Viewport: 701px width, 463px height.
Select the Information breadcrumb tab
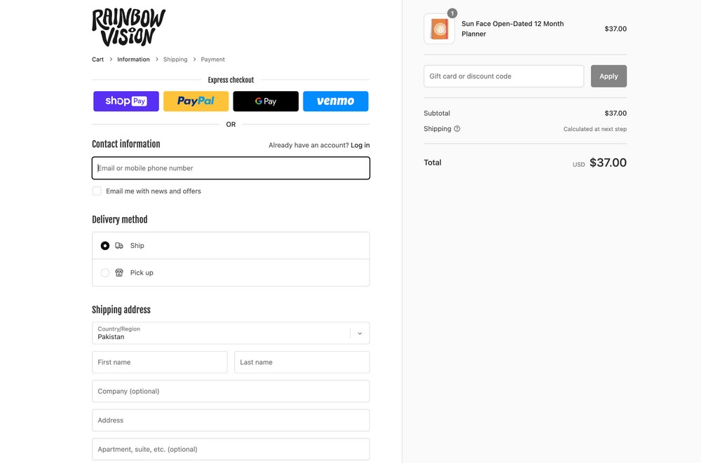(133, 59)
